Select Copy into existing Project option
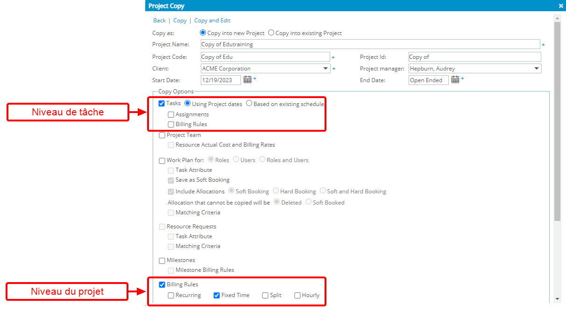The height and width of the screenshot is (312, 566). (271, 33)
